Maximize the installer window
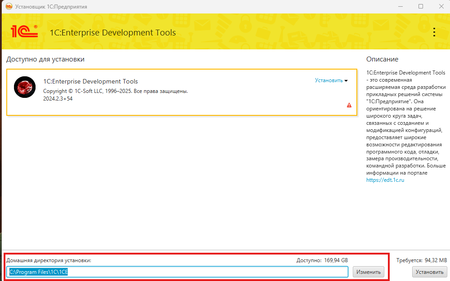 tap(421, 6)
